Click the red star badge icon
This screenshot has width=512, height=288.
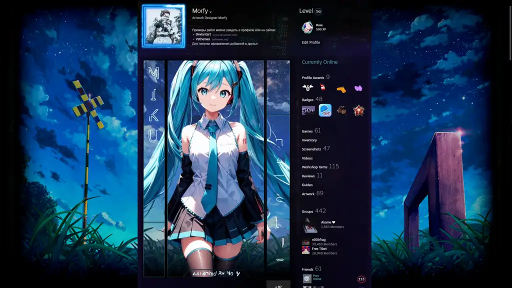[358, 110]
